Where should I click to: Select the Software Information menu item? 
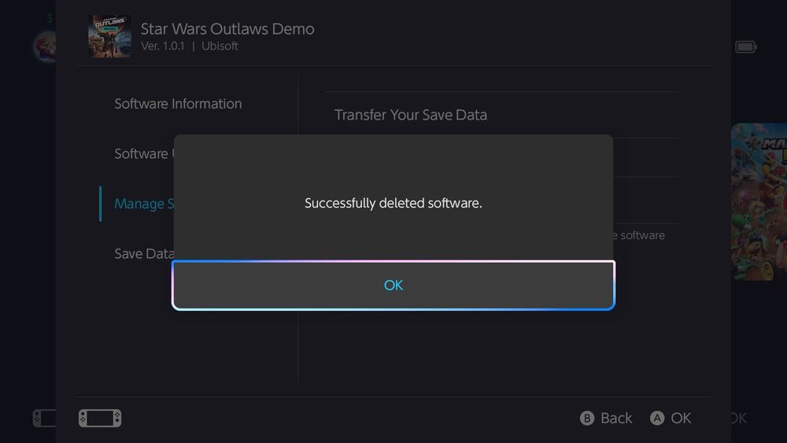pos(178,104)
